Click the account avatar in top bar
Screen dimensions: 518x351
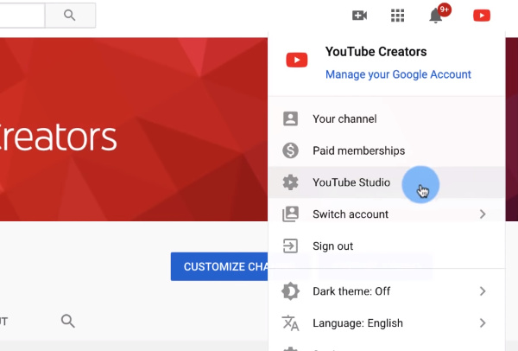coord(482,16)
